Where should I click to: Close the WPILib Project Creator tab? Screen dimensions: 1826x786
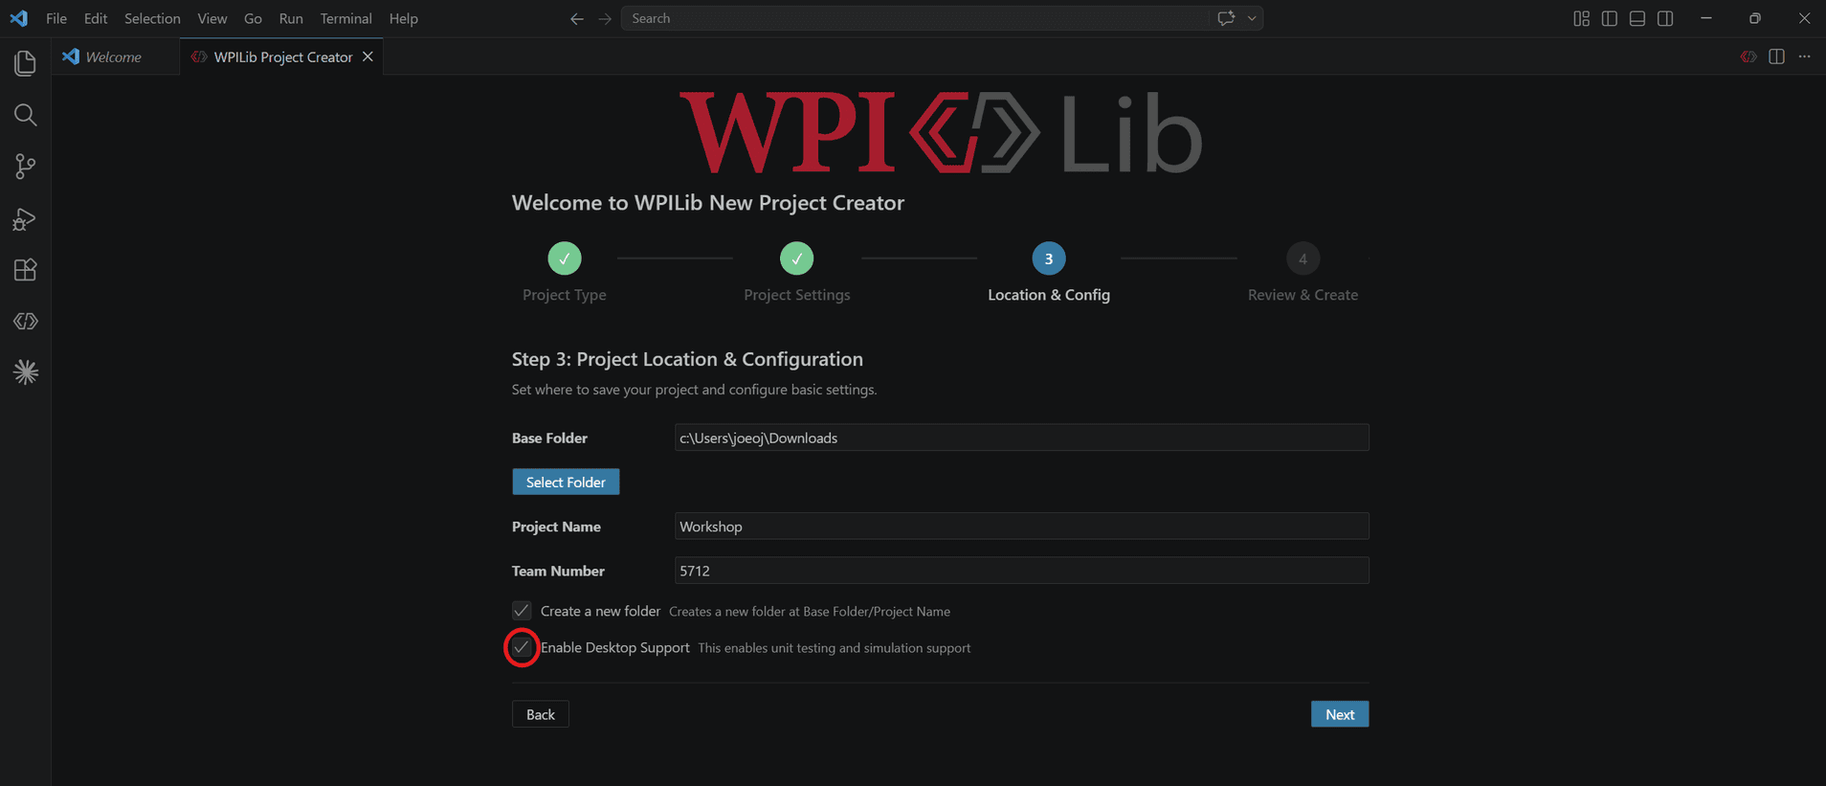coord(367,56)
